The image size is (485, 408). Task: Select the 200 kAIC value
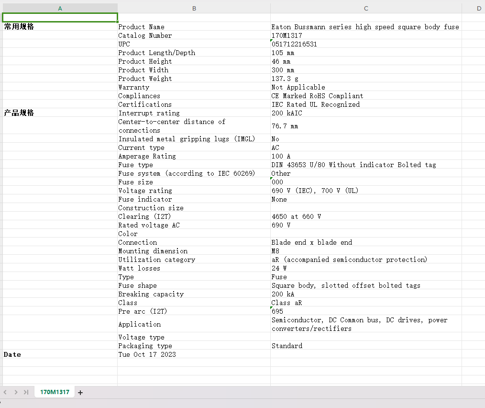tap(366, 113)
